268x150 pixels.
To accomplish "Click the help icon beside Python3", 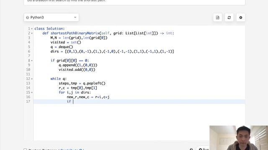I will 27,17.
